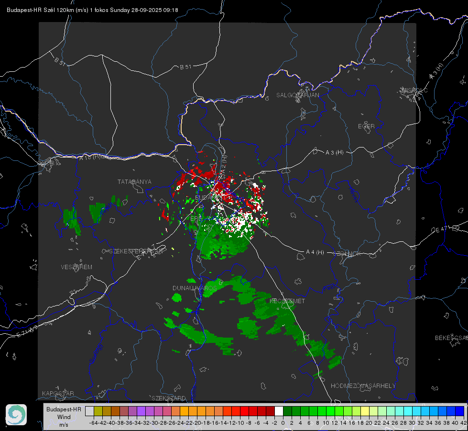Click the KECSKEMÉT city label
The width and height of the screenshot is (468, 431).
tap(287, 301)
